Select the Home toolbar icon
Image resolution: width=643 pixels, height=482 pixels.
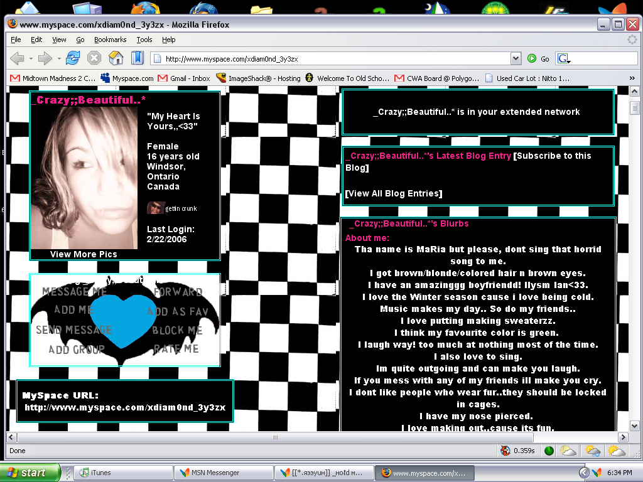pos(115,57)
